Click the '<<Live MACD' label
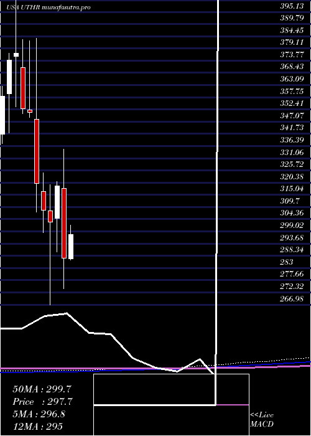This screenshot has height=436, width=311. [x=262, y=420]
